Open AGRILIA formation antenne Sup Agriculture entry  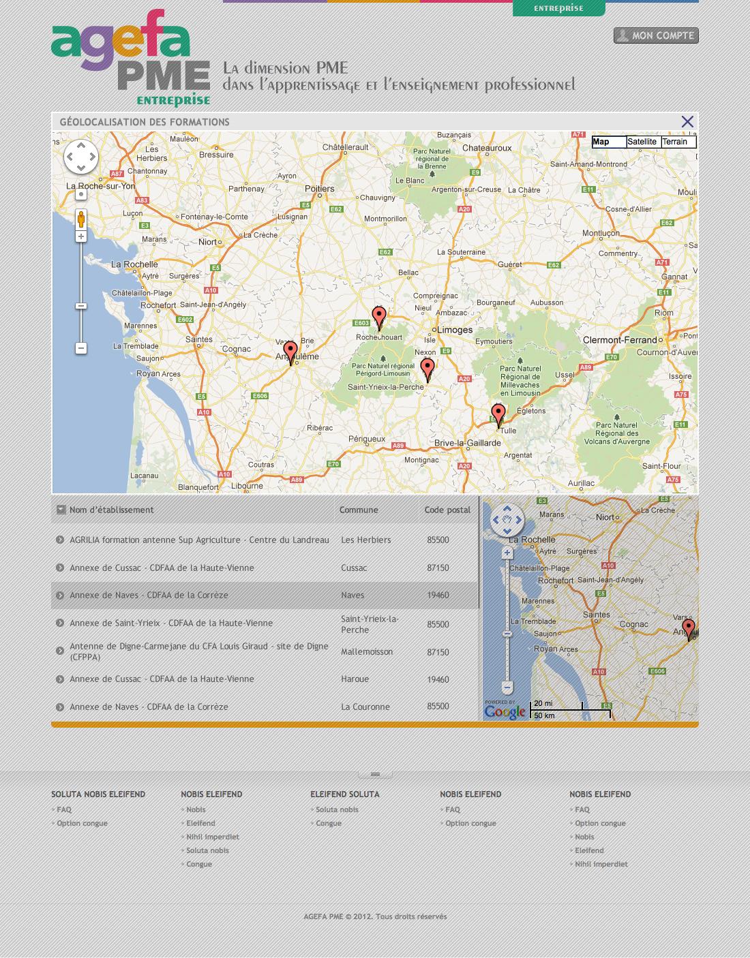coord(199,540)
